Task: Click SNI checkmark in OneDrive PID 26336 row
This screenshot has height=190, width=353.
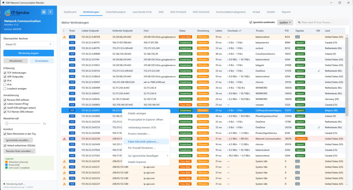Action: pos(319,127)
